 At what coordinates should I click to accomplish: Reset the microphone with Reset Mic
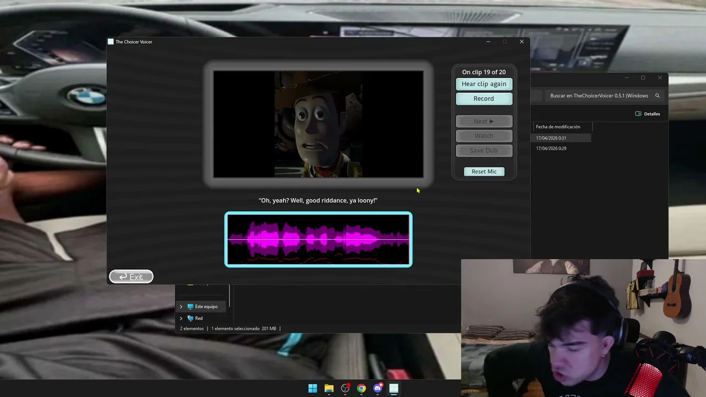484,171
